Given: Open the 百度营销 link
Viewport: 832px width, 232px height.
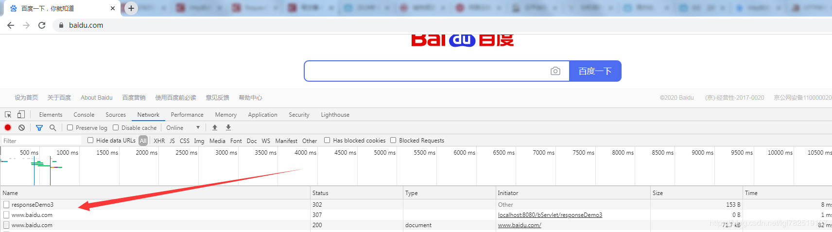Looking at the screenshot, I should pos(134,98).
